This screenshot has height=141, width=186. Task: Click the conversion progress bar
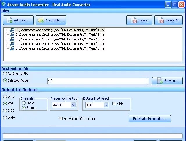(93, 136)
